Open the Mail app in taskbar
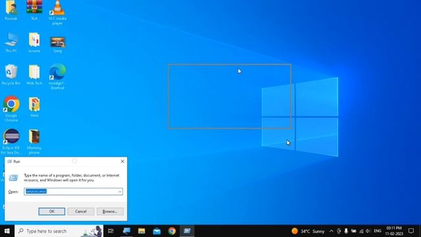The image size is (421, 237). [x=157, y=231]
